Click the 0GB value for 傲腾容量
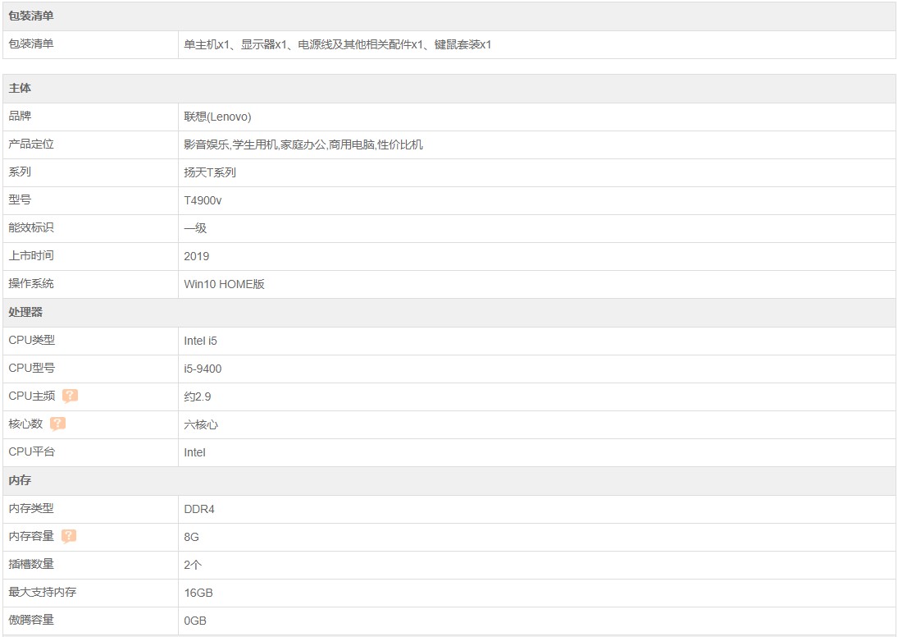 pos(195,621)
